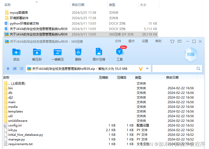Switch to list view icon
Image resolution: width=209 pixels, height=149 pixels.
(x=22, y=69)
